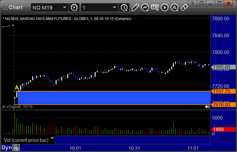Open the alerts circled-A icon

click(174, 7)
